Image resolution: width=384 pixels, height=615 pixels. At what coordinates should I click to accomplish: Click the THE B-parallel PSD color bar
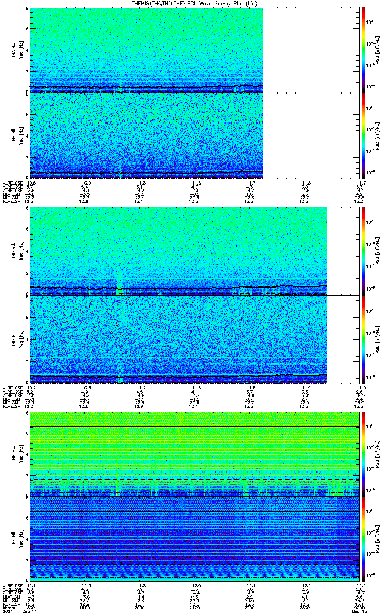click(x=364, y=539)
